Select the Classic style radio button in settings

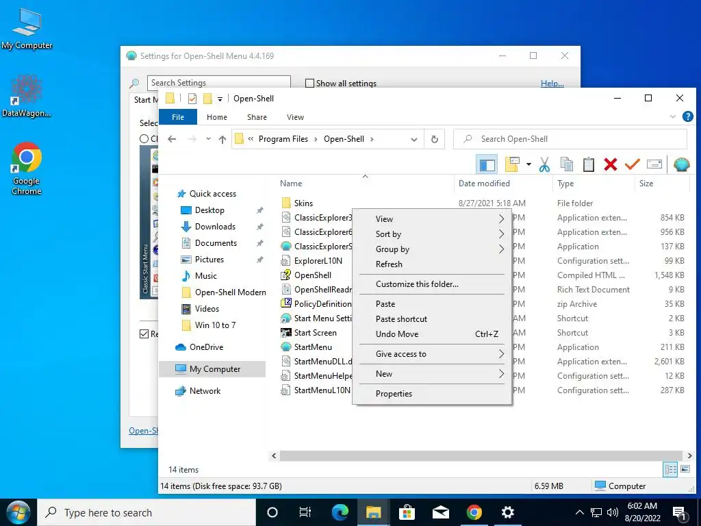[x=144, y=138]
